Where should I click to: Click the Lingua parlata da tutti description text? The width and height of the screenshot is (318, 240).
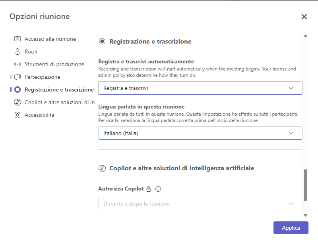[x=198, y=117]
